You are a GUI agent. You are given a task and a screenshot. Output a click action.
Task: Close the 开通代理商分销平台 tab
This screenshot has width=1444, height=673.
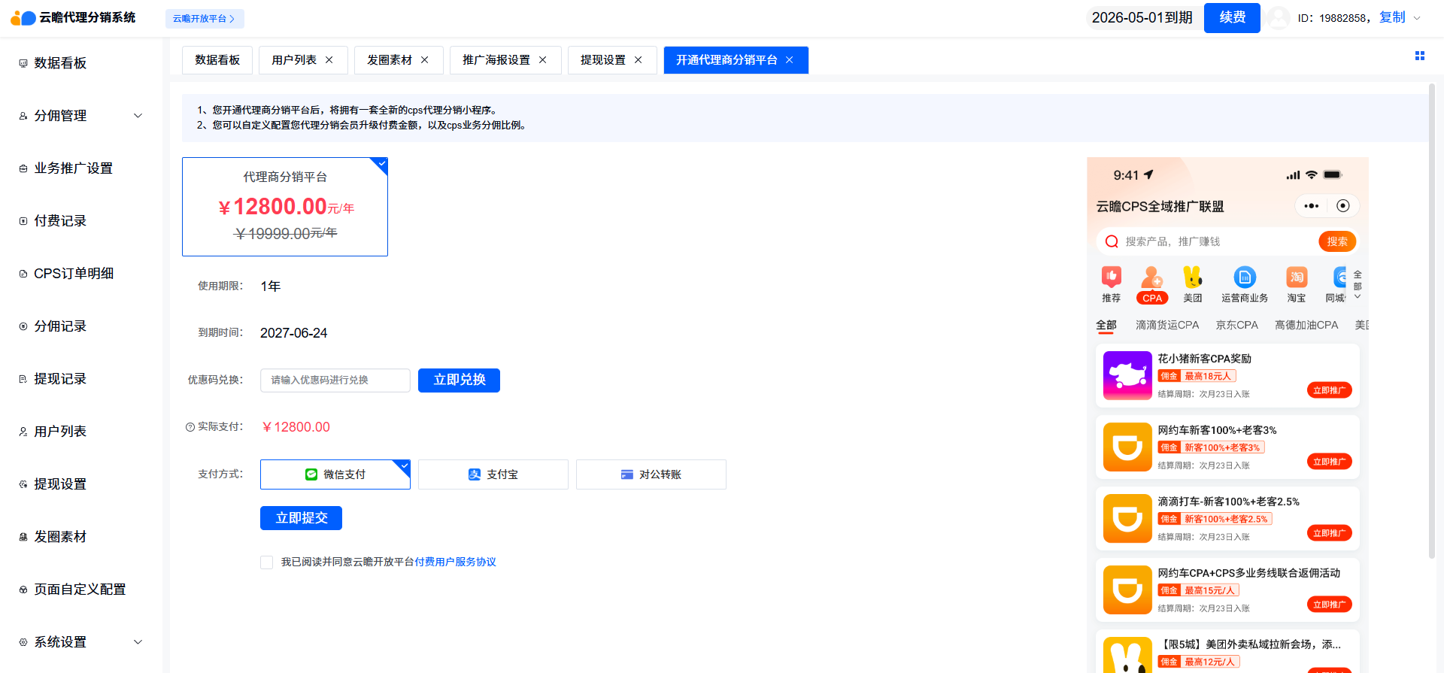pyautogui.click(x=789, y=60)
